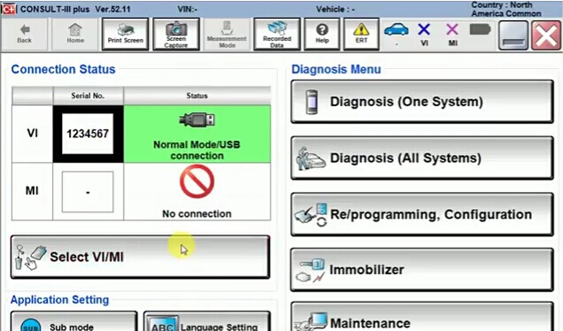
Task: Open Recorded Data
Action: coord(277,35)
